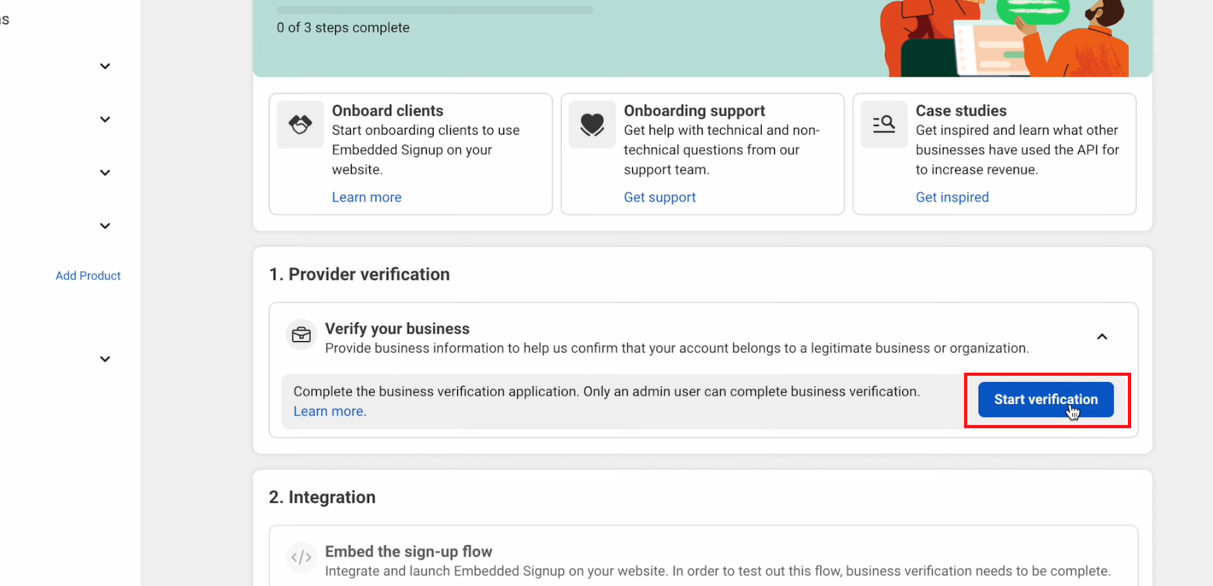Follow the Get support link

[x=660, y=197]
